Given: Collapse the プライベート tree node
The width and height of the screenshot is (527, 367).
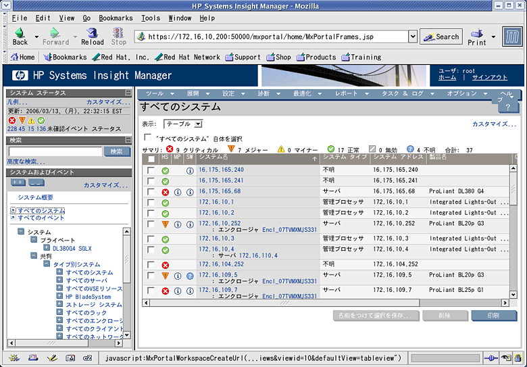Looking at the screenshot, I should point(34,240).
